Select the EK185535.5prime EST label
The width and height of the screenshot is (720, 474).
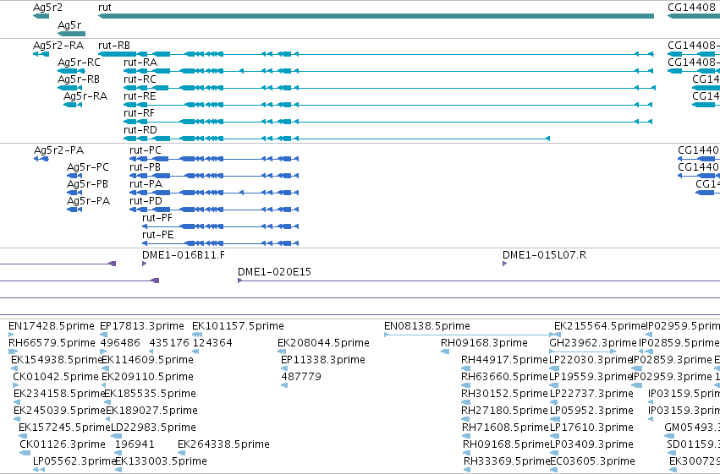[x=150, y=395]
